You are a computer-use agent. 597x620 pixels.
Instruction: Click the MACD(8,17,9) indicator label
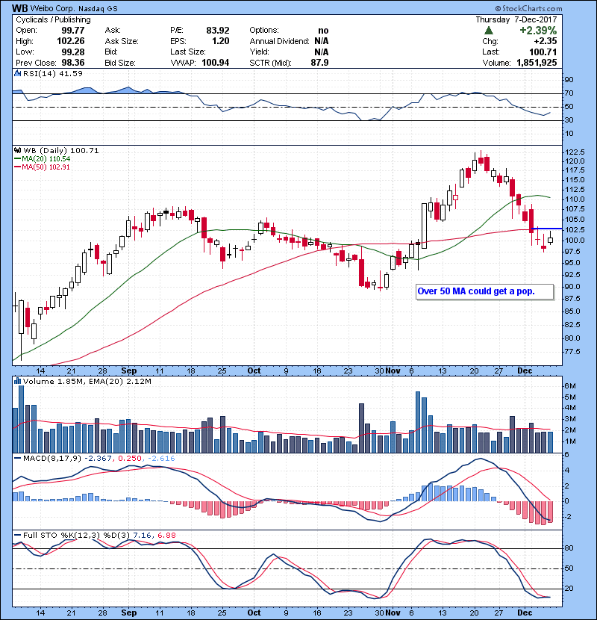[51, 459]
